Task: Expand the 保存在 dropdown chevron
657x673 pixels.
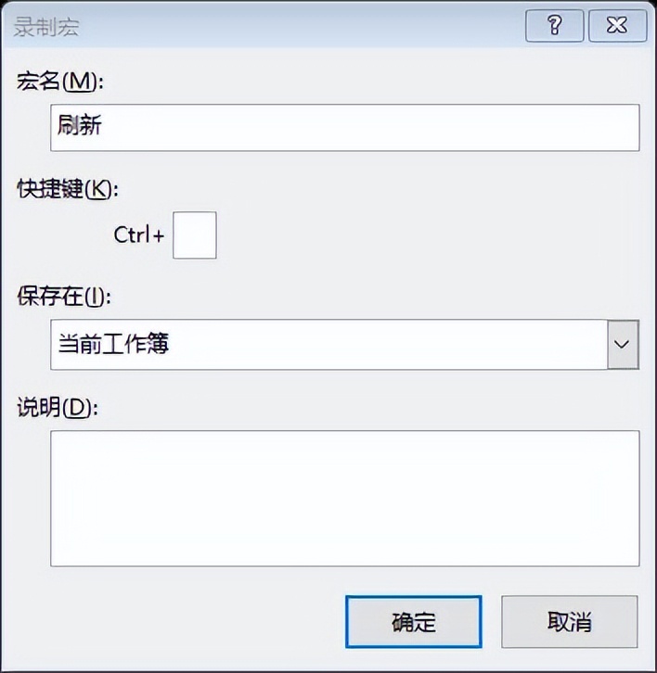Action: coord(623,344)
